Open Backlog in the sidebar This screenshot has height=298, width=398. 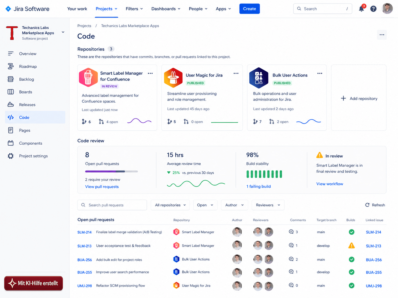coord(35,79)
